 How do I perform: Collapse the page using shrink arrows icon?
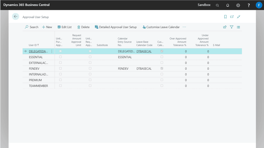[x=238, y=16]
